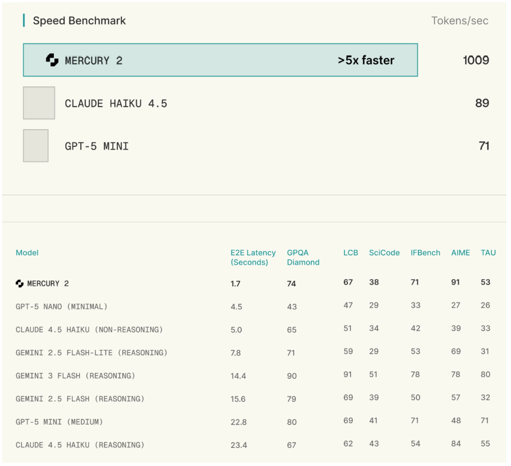Click the GPT-5 Mini gray bar

[36, 146]
